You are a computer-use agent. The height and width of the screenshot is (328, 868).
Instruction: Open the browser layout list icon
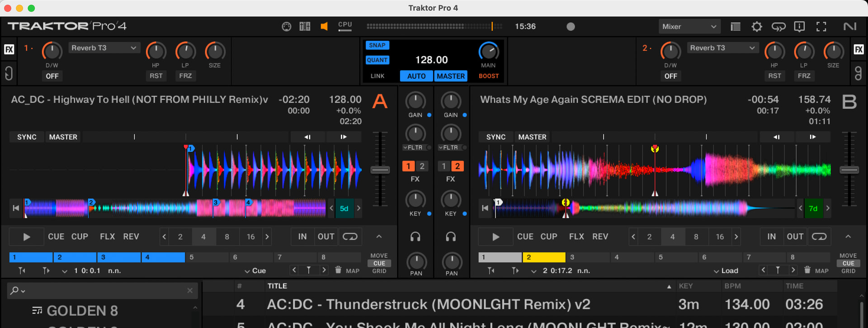736,27
